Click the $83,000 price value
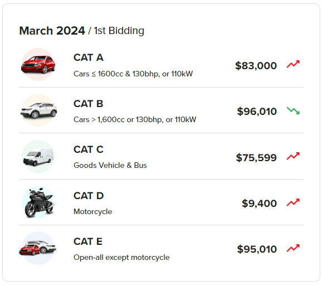This screenshot has height=285, width=323. [256, 66]
